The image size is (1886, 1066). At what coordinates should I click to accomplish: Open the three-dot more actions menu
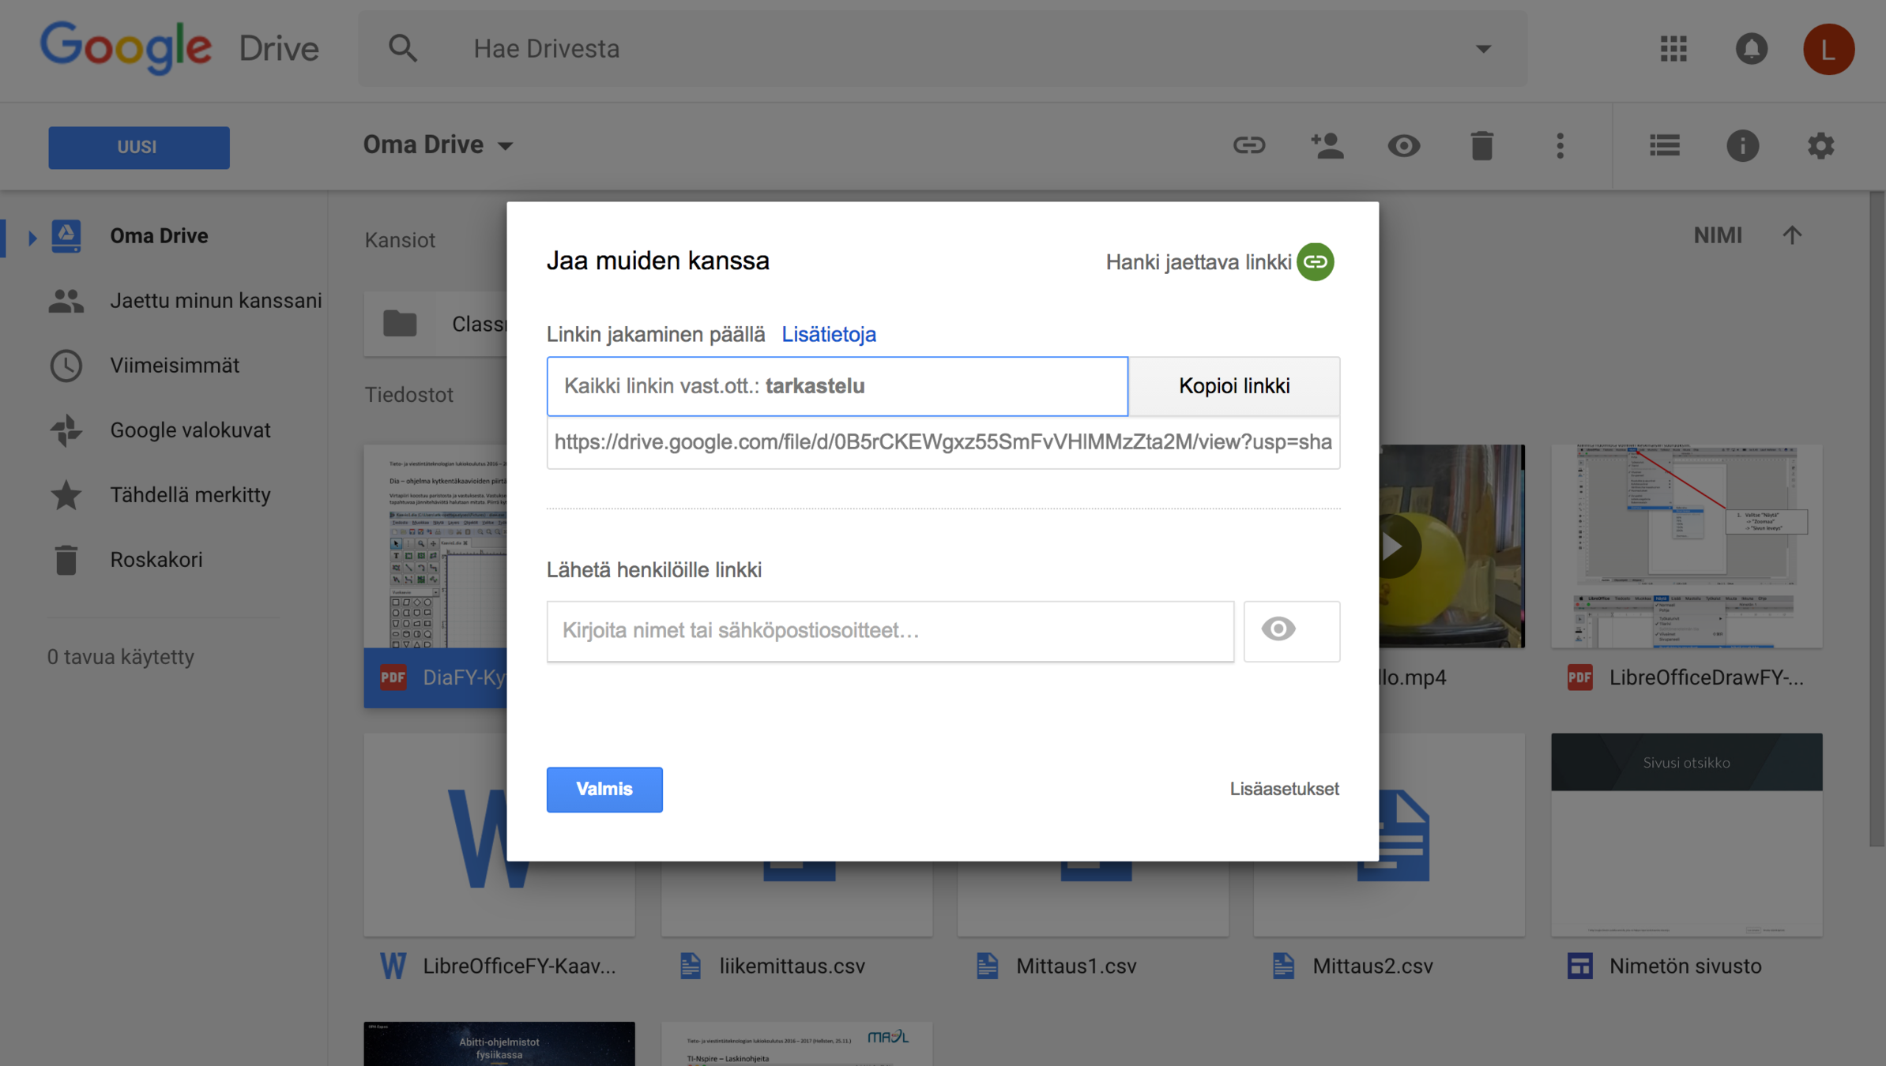pos(1560,146)
